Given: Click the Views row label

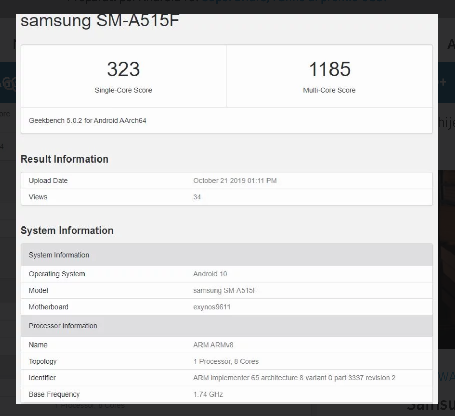Looking at the screenshot, I should coord(38,197).
